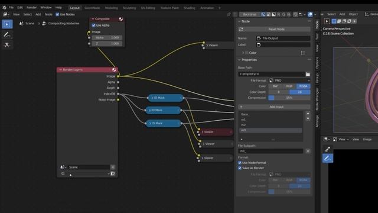This screenshot has height=213, width=378.
Task: Click the Base Path text field
Action: tap(272, 74)
